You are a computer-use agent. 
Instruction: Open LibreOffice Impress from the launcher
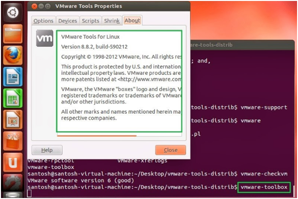[13, 120]
